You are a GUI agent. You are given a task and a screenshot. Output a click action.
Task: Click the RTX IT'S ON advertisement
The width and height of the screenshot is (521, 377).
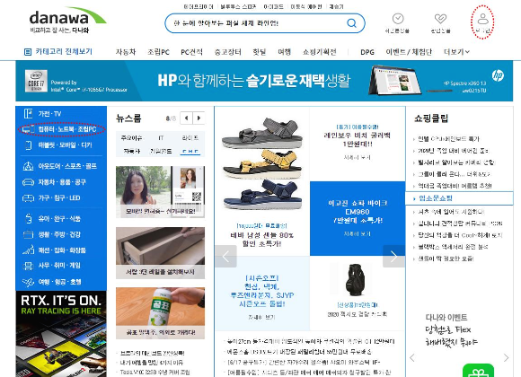(61, 334)
